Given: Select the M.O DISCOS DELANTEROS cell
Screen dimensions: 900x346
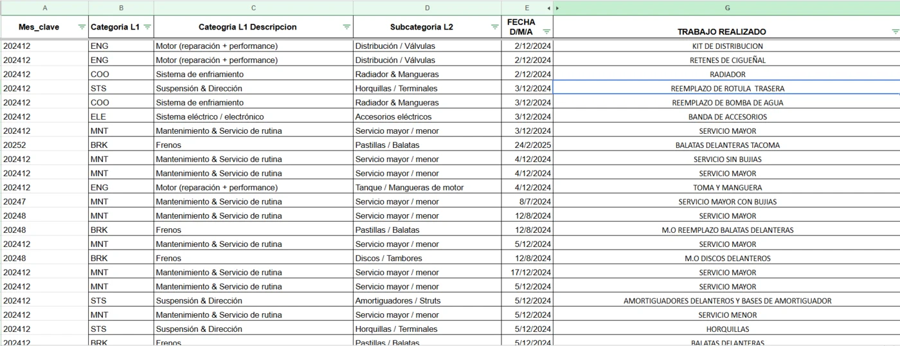Looking at the screenshot, I should (727, 259).
